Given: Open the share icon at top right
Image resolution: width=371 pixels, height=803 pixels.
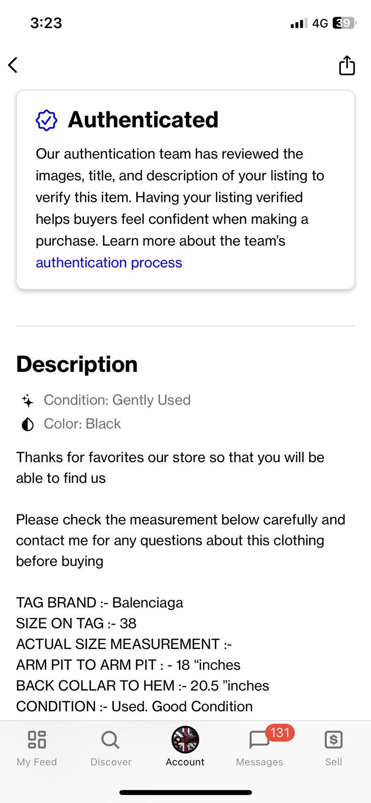Looking at the screenshot, I should pos(347,65).
